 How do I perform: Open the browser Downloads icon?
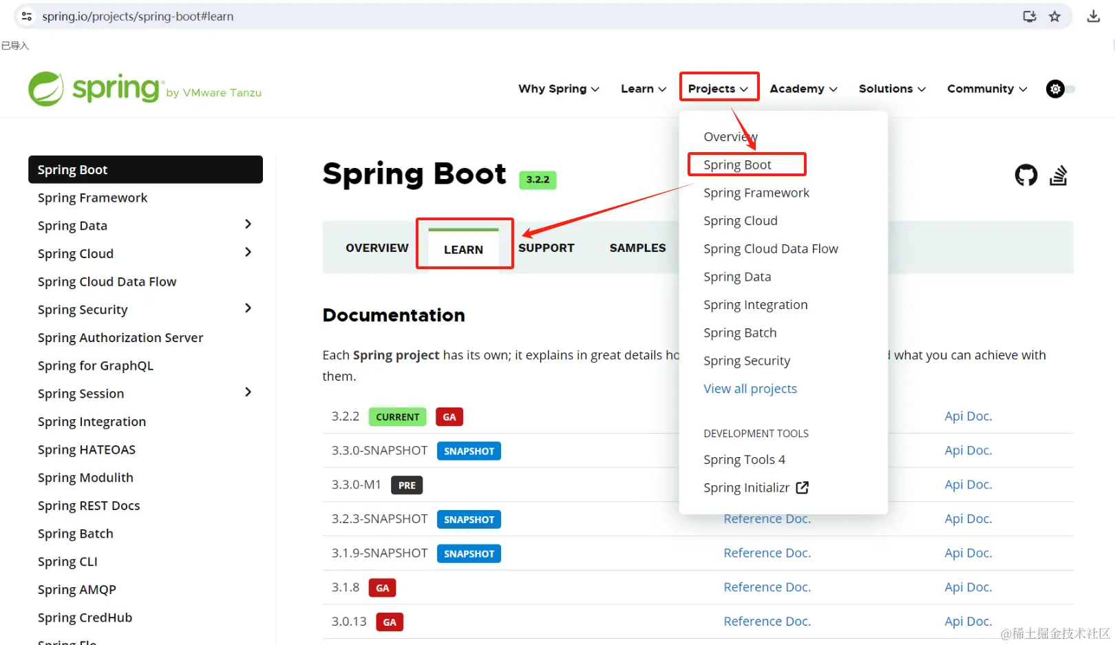(x=1093, y=15)
